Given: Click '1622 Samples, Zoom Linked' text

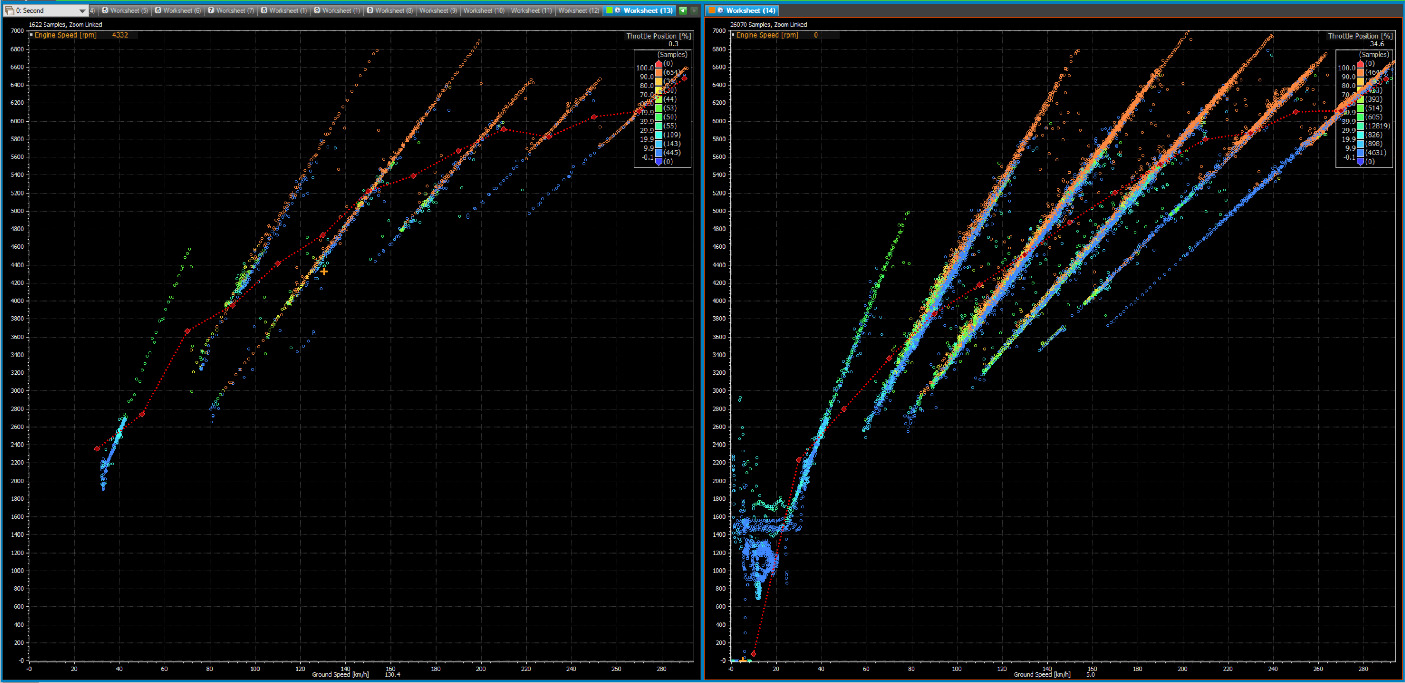Looking at the screenshot, I should 65,25.
